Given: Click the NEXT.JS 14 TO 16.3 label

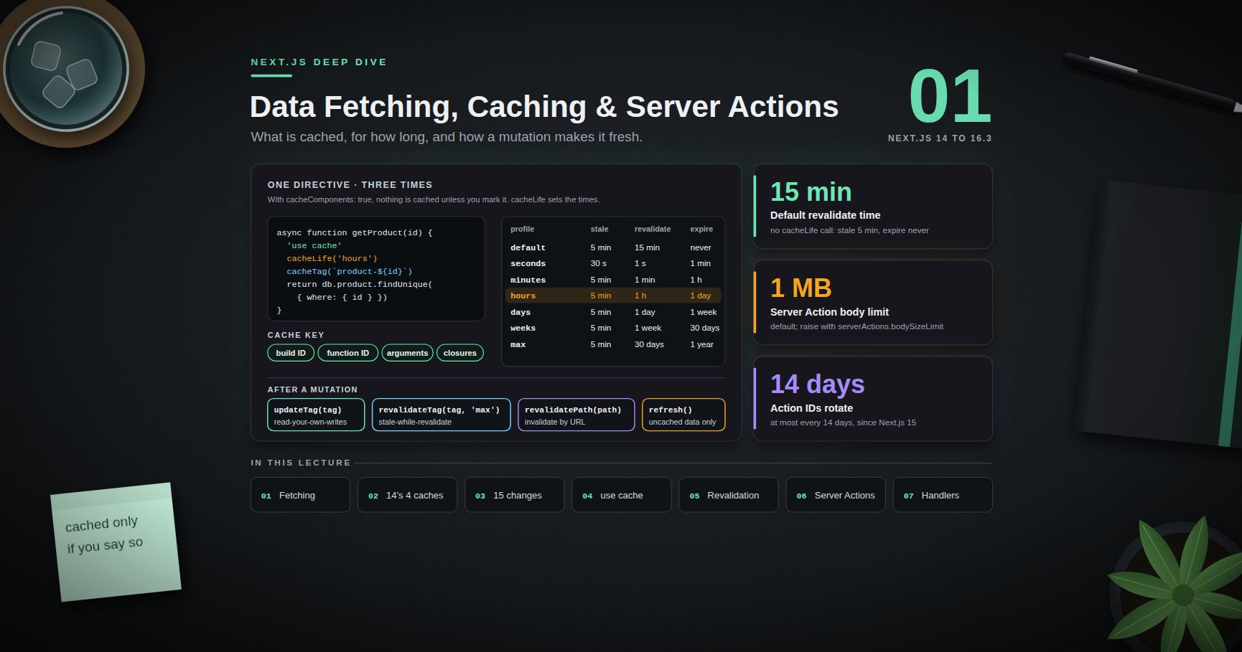Looking at the screenshot, I should (940, 138).
